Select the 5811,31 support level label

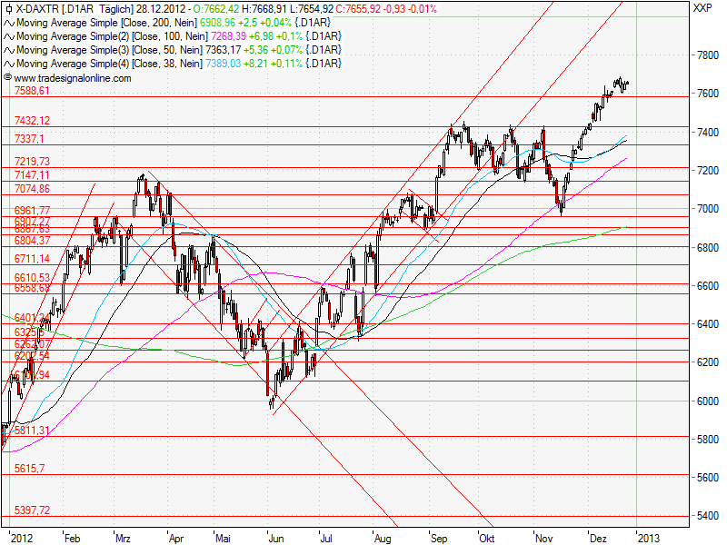(32, 431)
